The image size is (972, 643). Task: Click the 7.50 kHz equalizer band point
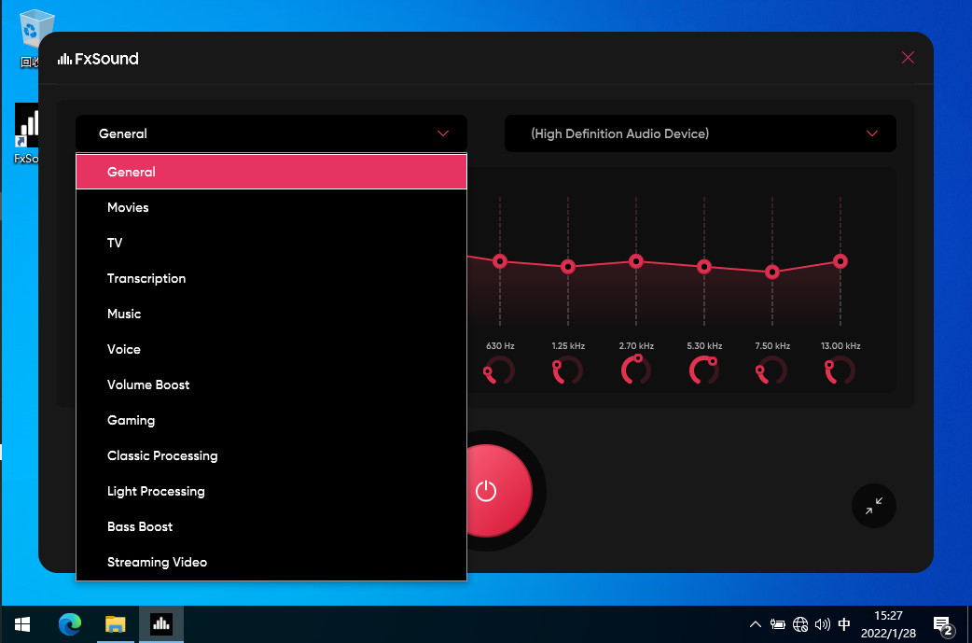[772, 272]
